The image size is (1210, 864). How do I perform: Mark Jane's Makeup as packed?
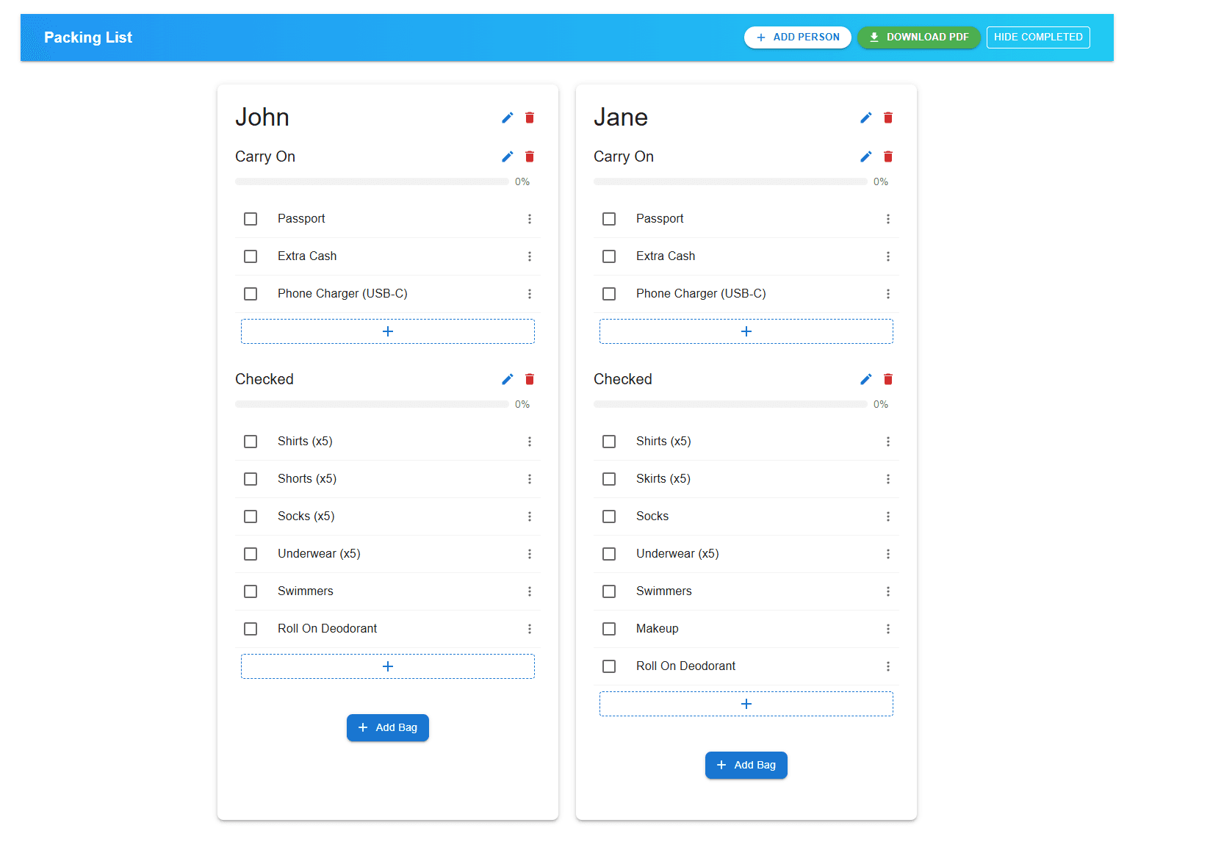(609, 629)
